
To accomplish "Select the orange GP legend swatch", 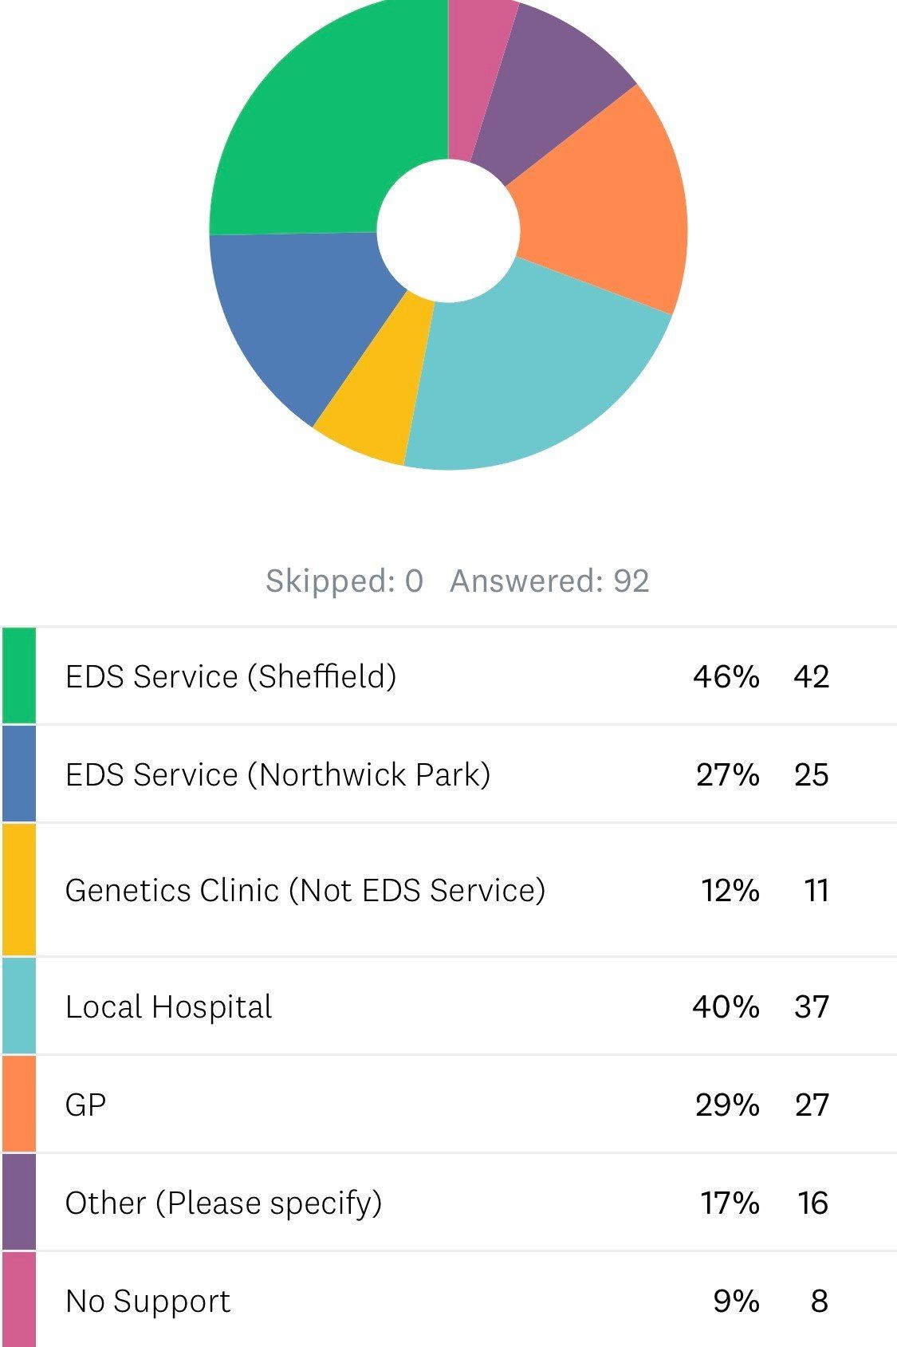I will [x=19, y=1104].
